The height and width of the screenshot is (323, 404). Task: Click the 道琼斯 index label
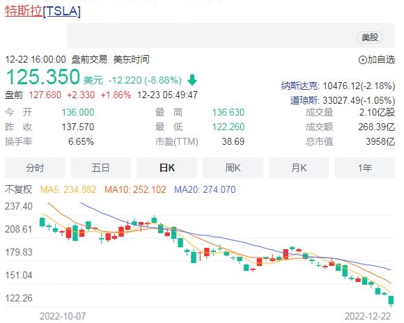click(304, 100)
